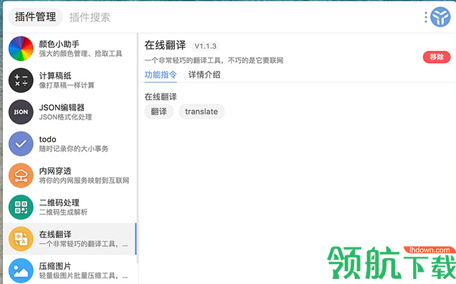Switch to the 详情介绍 tab

point(204,75)
